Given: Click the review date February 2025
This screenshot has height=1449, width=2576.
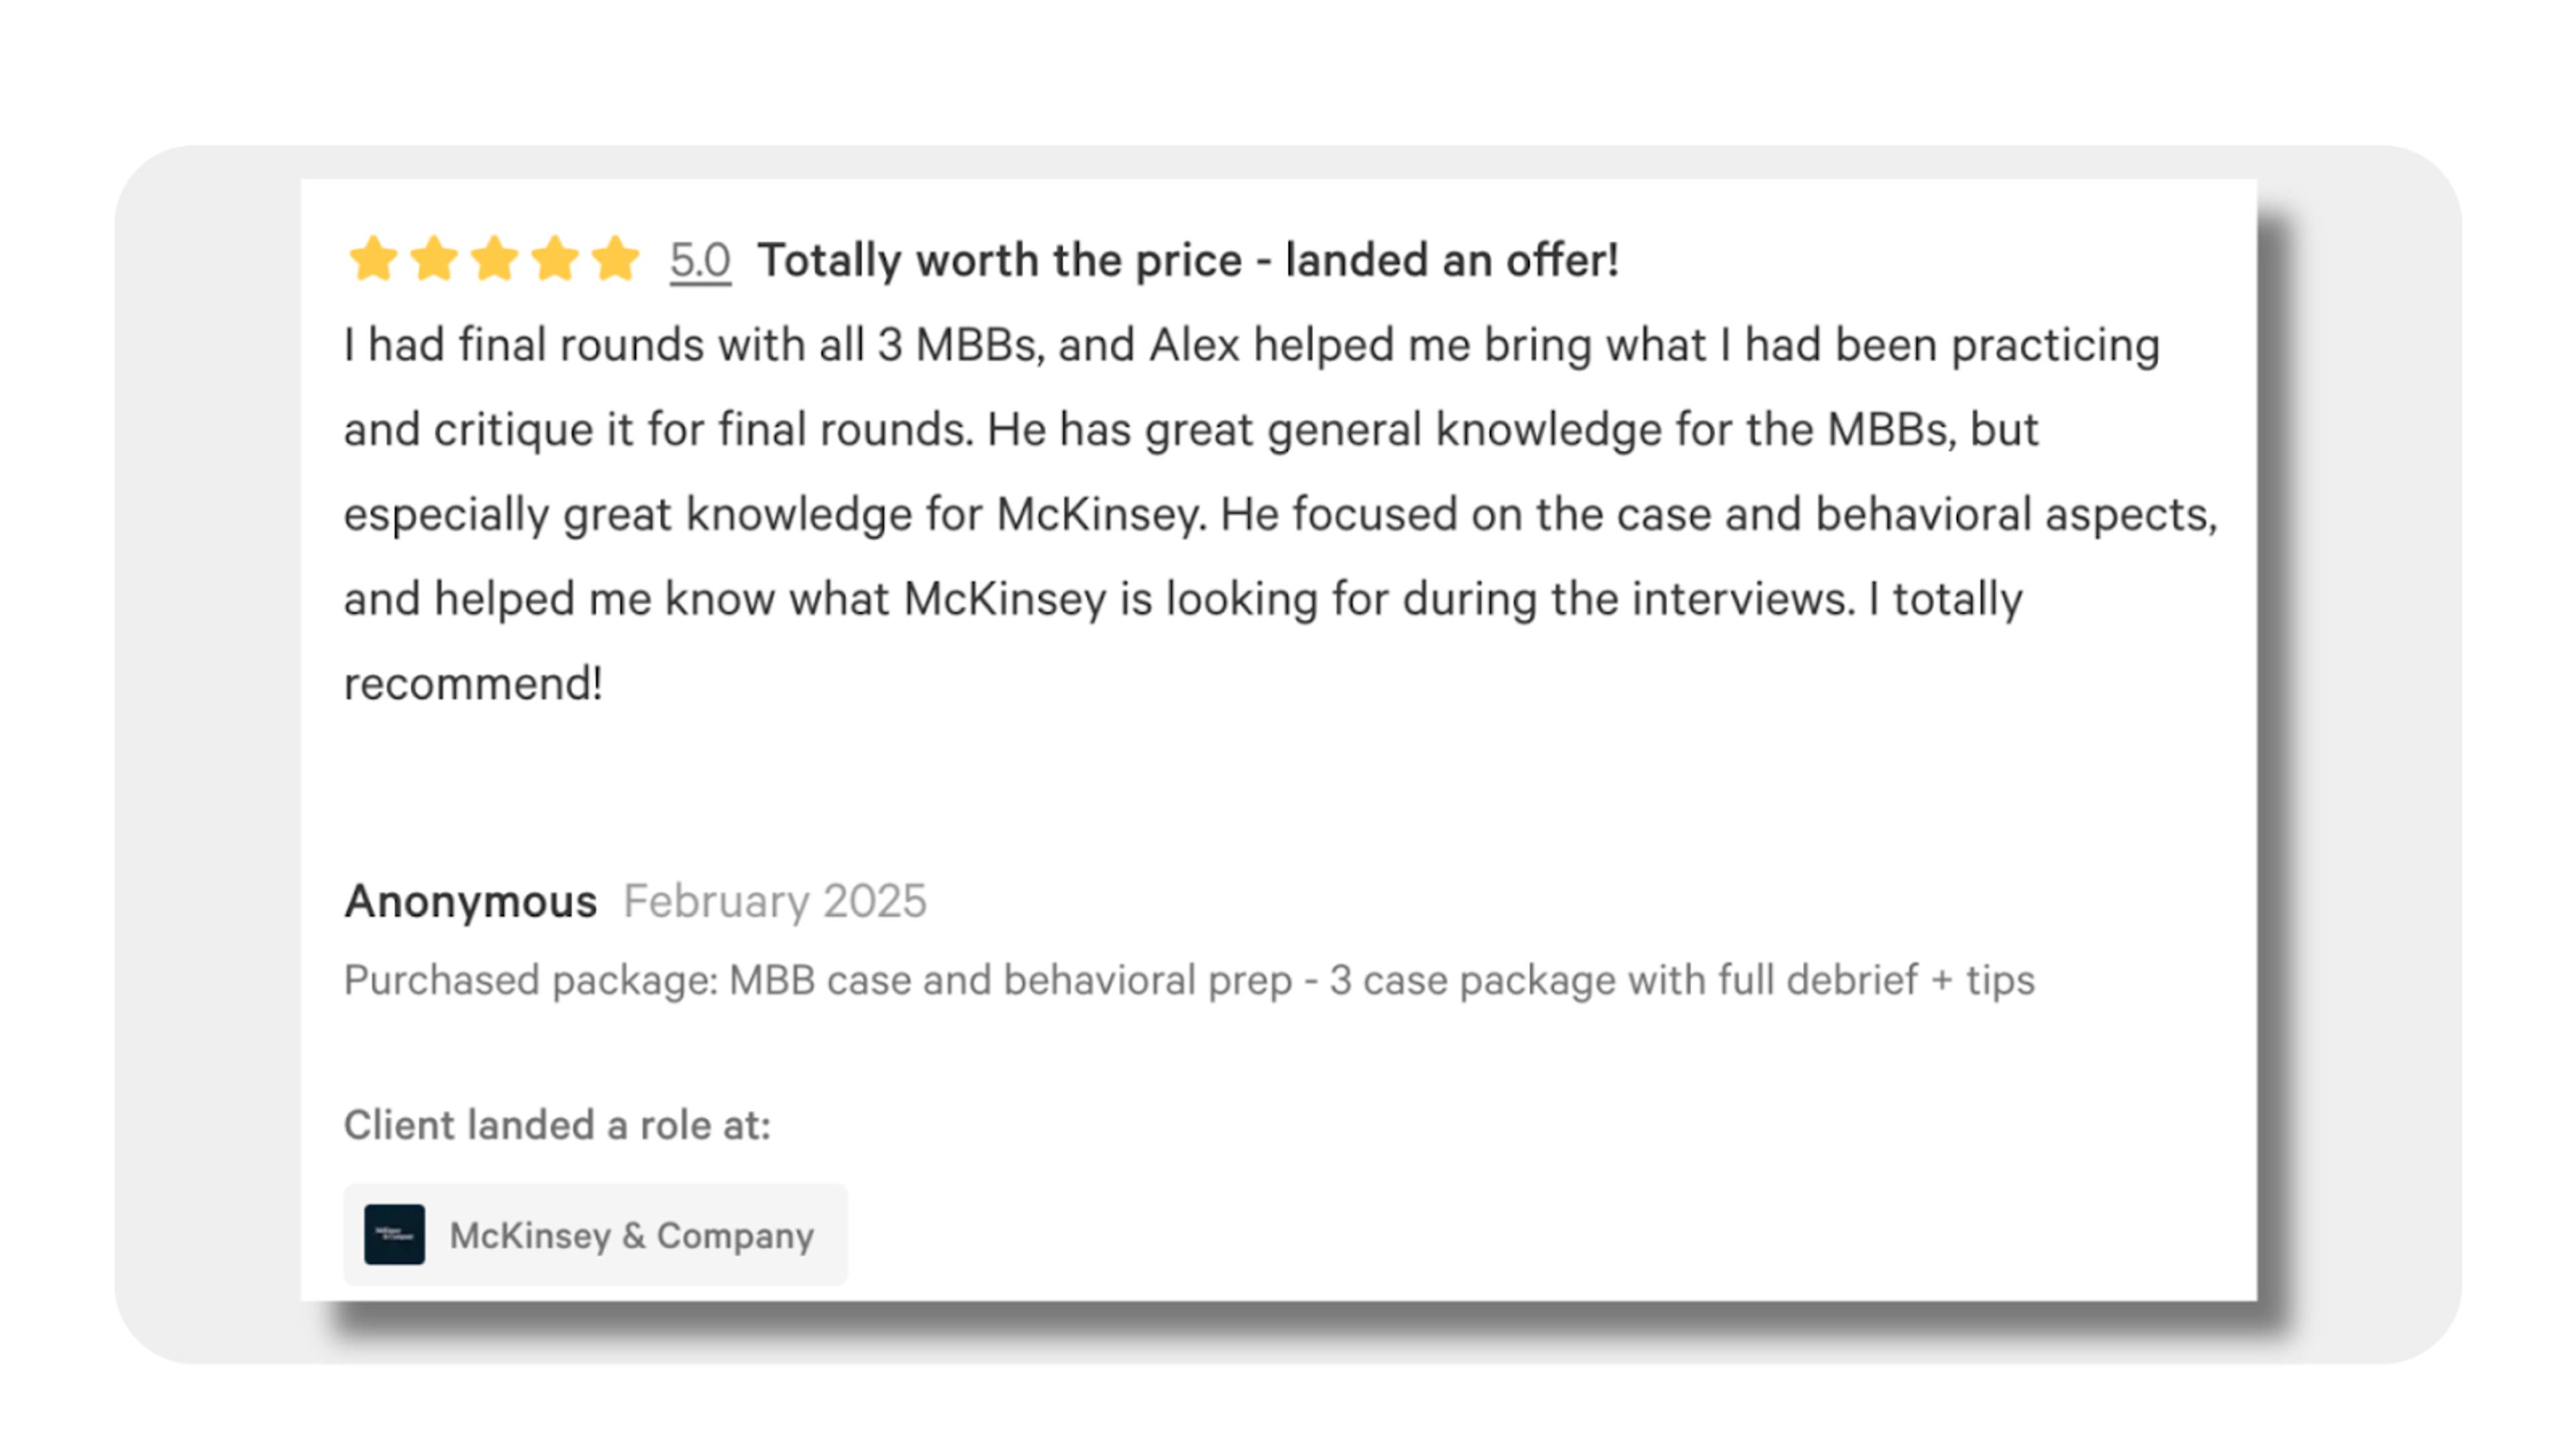Looking at the screenshot, I should point(775,902).
